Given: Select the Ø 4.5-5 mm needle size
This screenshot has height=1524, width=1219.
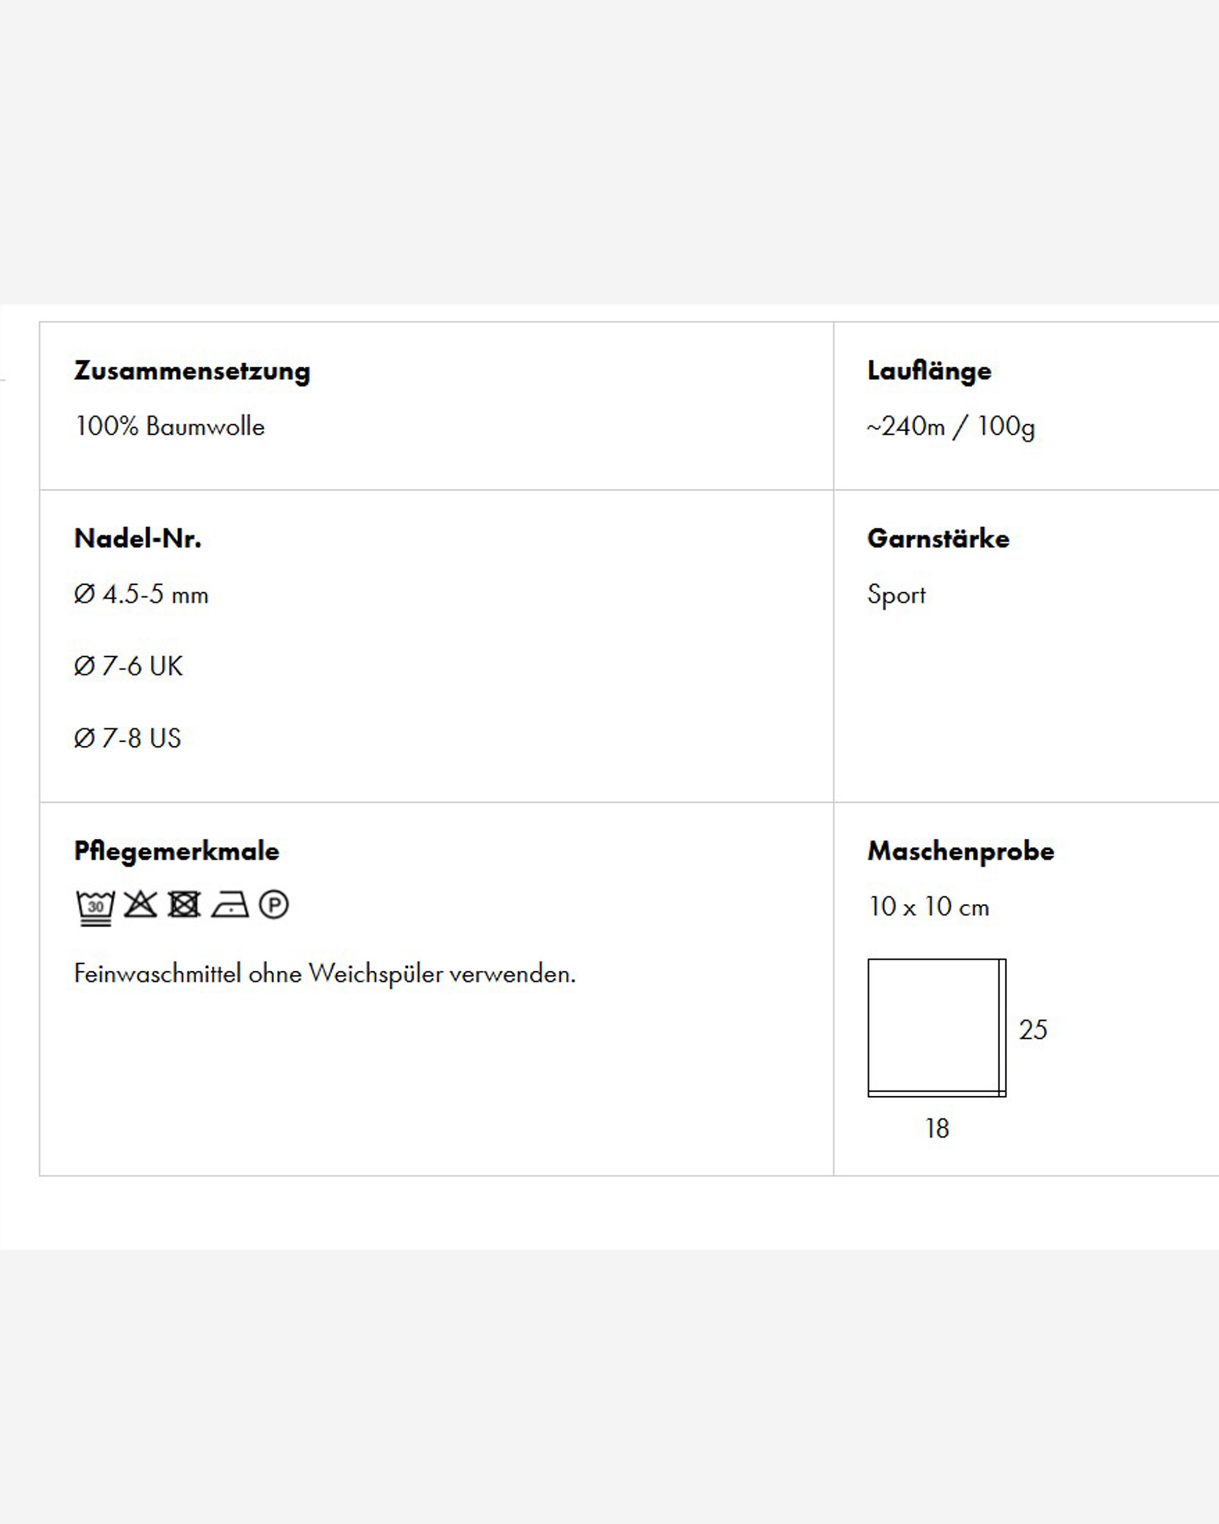Looking at the screenshot, I should click(x=141, y=594).
